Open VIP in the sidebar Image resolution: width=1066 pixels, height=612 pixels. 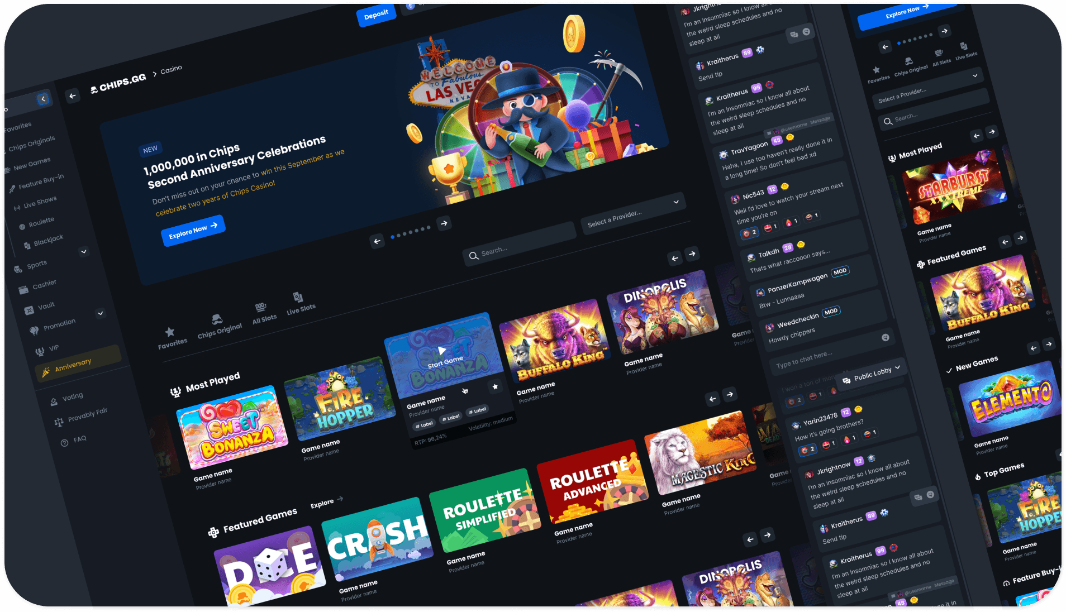coord(47,350)
